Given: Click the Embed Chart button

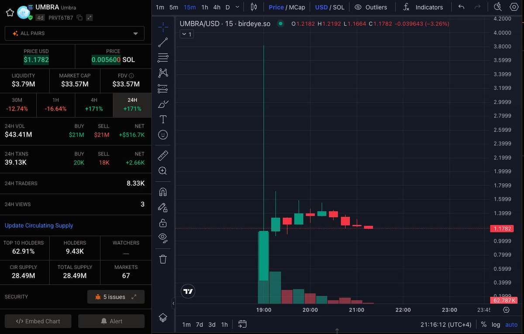Looking at the screenshot, I should point(38,321).
